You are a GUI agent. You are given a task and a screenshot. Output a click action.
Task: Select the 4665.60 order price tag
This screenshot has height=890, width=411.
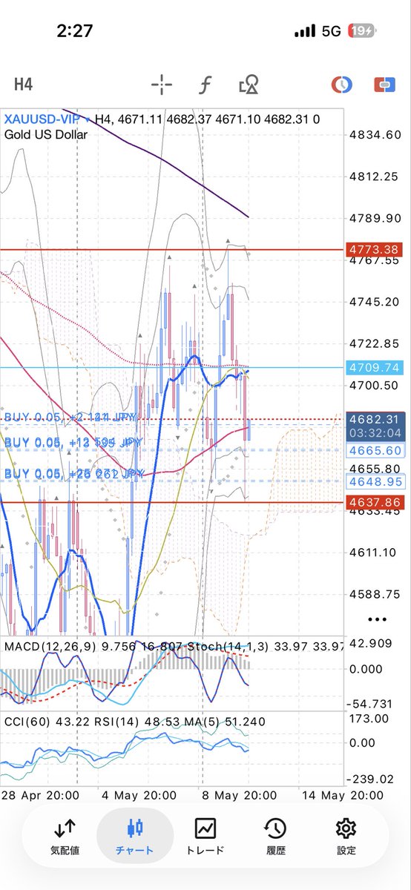377,451
